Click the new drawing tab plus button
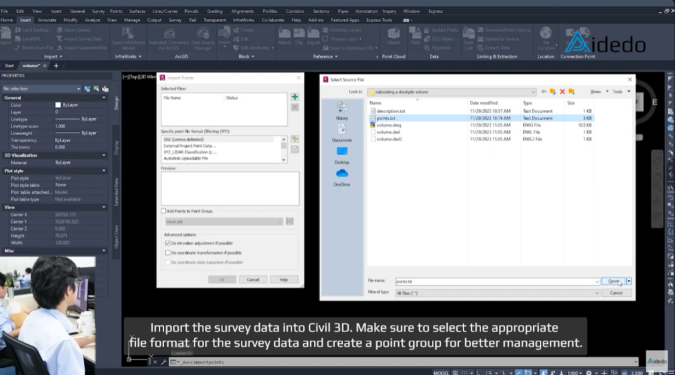Screen dimensions: 675x375 point(56,66)
